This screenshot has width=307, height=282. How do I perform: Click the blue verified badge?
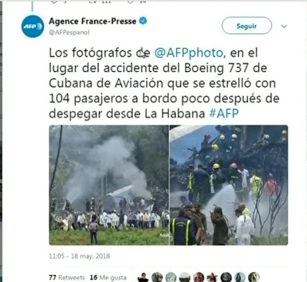pos(143,21)
